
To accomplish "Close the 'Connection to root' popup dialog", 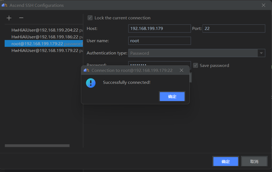I will click(182, 70).
